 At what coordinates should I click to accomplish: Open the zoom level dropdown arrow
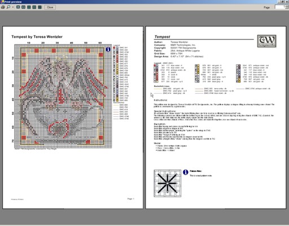(x=13, y=7)
